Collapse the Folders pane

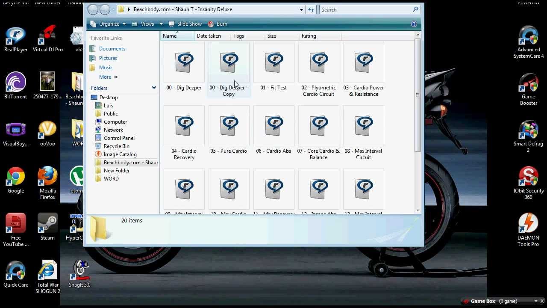pyautogui.click(x=154, y=88)
